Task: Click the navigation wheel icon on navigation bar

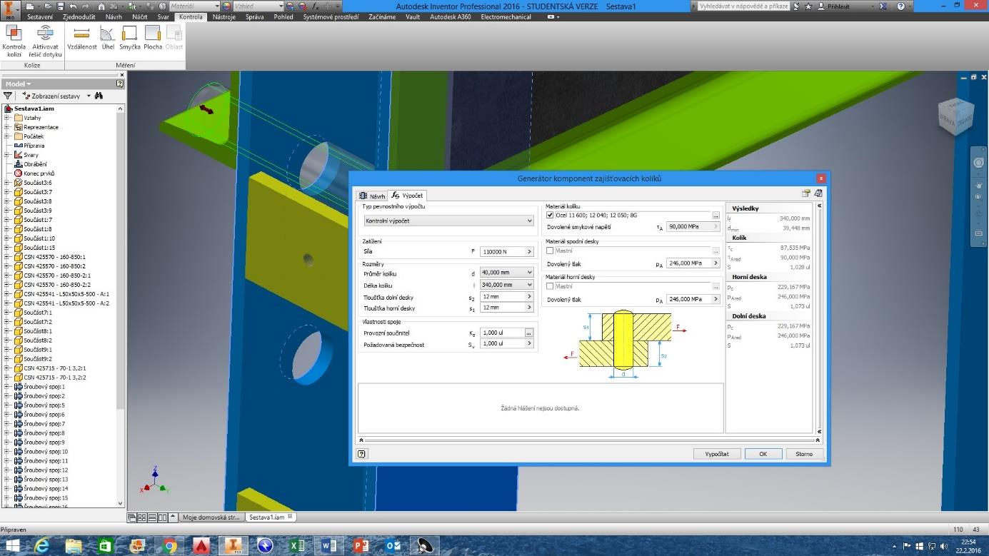Action: pyautogui.click(x=978, y=163)
